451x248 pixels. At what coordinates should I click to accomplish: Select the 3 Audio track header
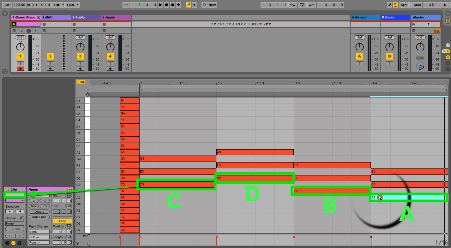(86, 17)
